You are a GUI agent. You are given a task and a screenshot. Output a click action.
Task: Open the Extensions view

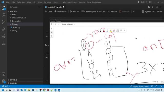(x=3, y=36)
